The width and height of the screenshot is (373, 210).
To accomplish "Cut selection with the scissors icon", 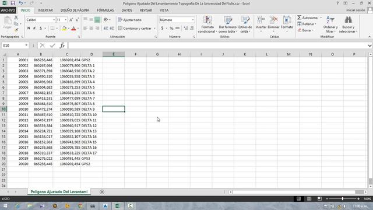I will (x=16, y=17).
